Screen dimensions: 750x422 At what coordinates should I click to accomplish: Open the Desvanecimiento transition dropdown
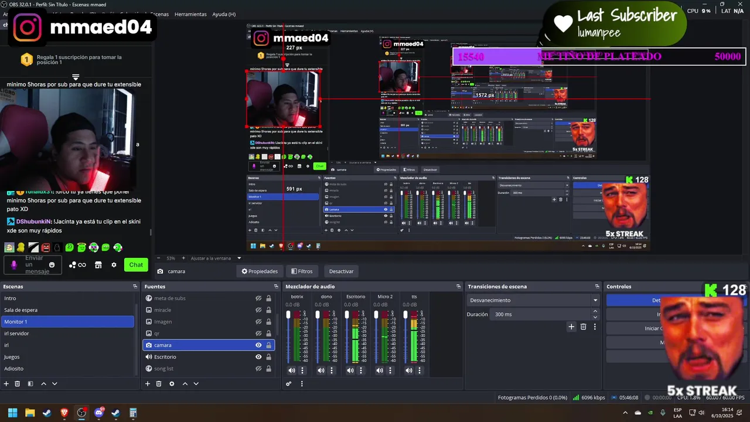pyautogui.click(x=533, y=300)
